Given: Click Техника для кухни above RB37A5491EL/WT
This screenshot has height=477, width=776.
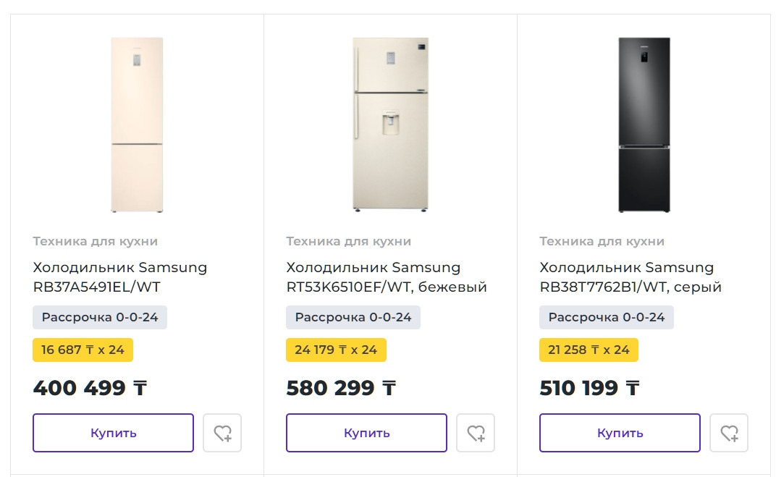Looking at the screenshot, I should (95, 241).
